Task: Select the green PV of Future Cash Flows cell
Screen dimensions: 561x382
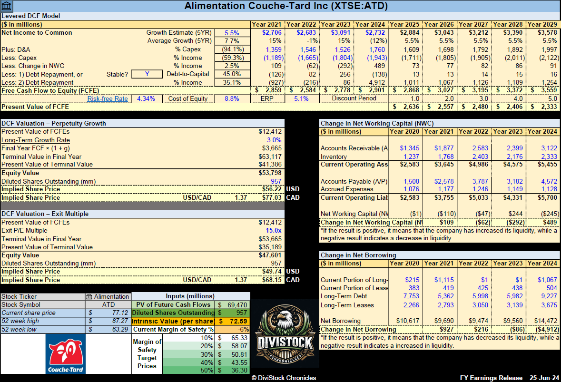Action: 233,305
